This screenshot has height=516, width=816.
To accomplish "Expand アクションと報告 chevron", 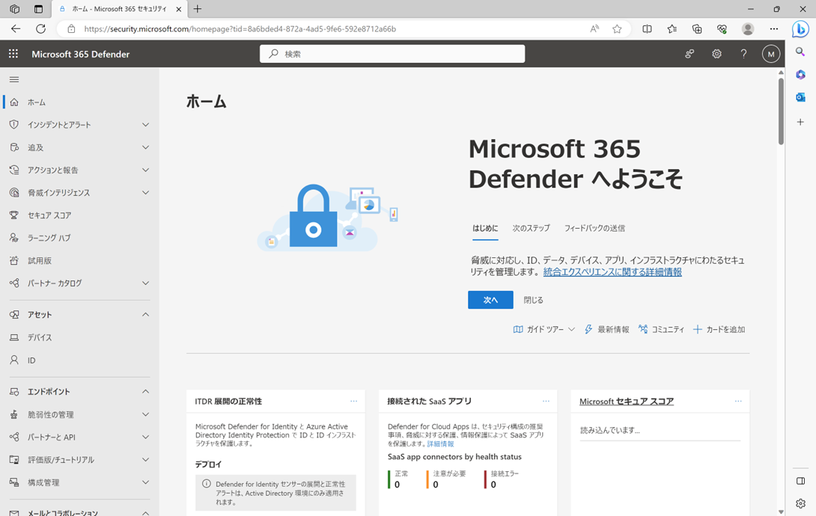I will point(146,170).
